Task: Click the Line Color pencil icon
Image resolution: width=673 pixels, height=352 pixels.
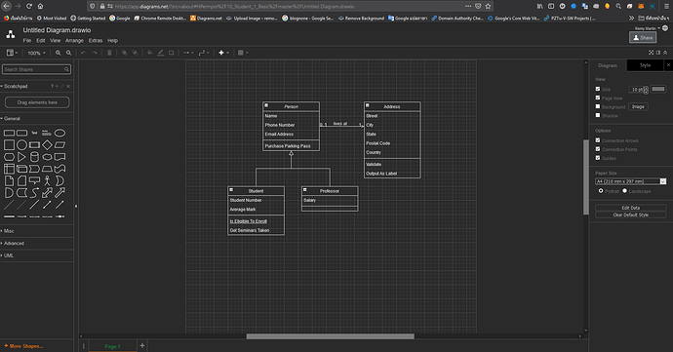Action: pos(161,53)
